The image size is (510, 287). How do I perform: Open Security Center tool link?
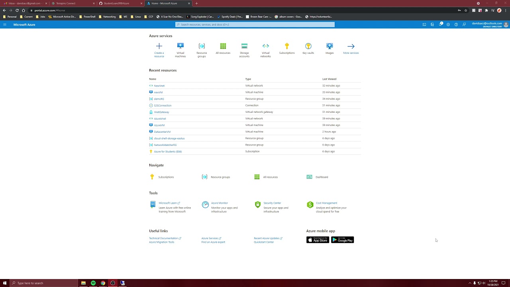[x=272, y=203]
